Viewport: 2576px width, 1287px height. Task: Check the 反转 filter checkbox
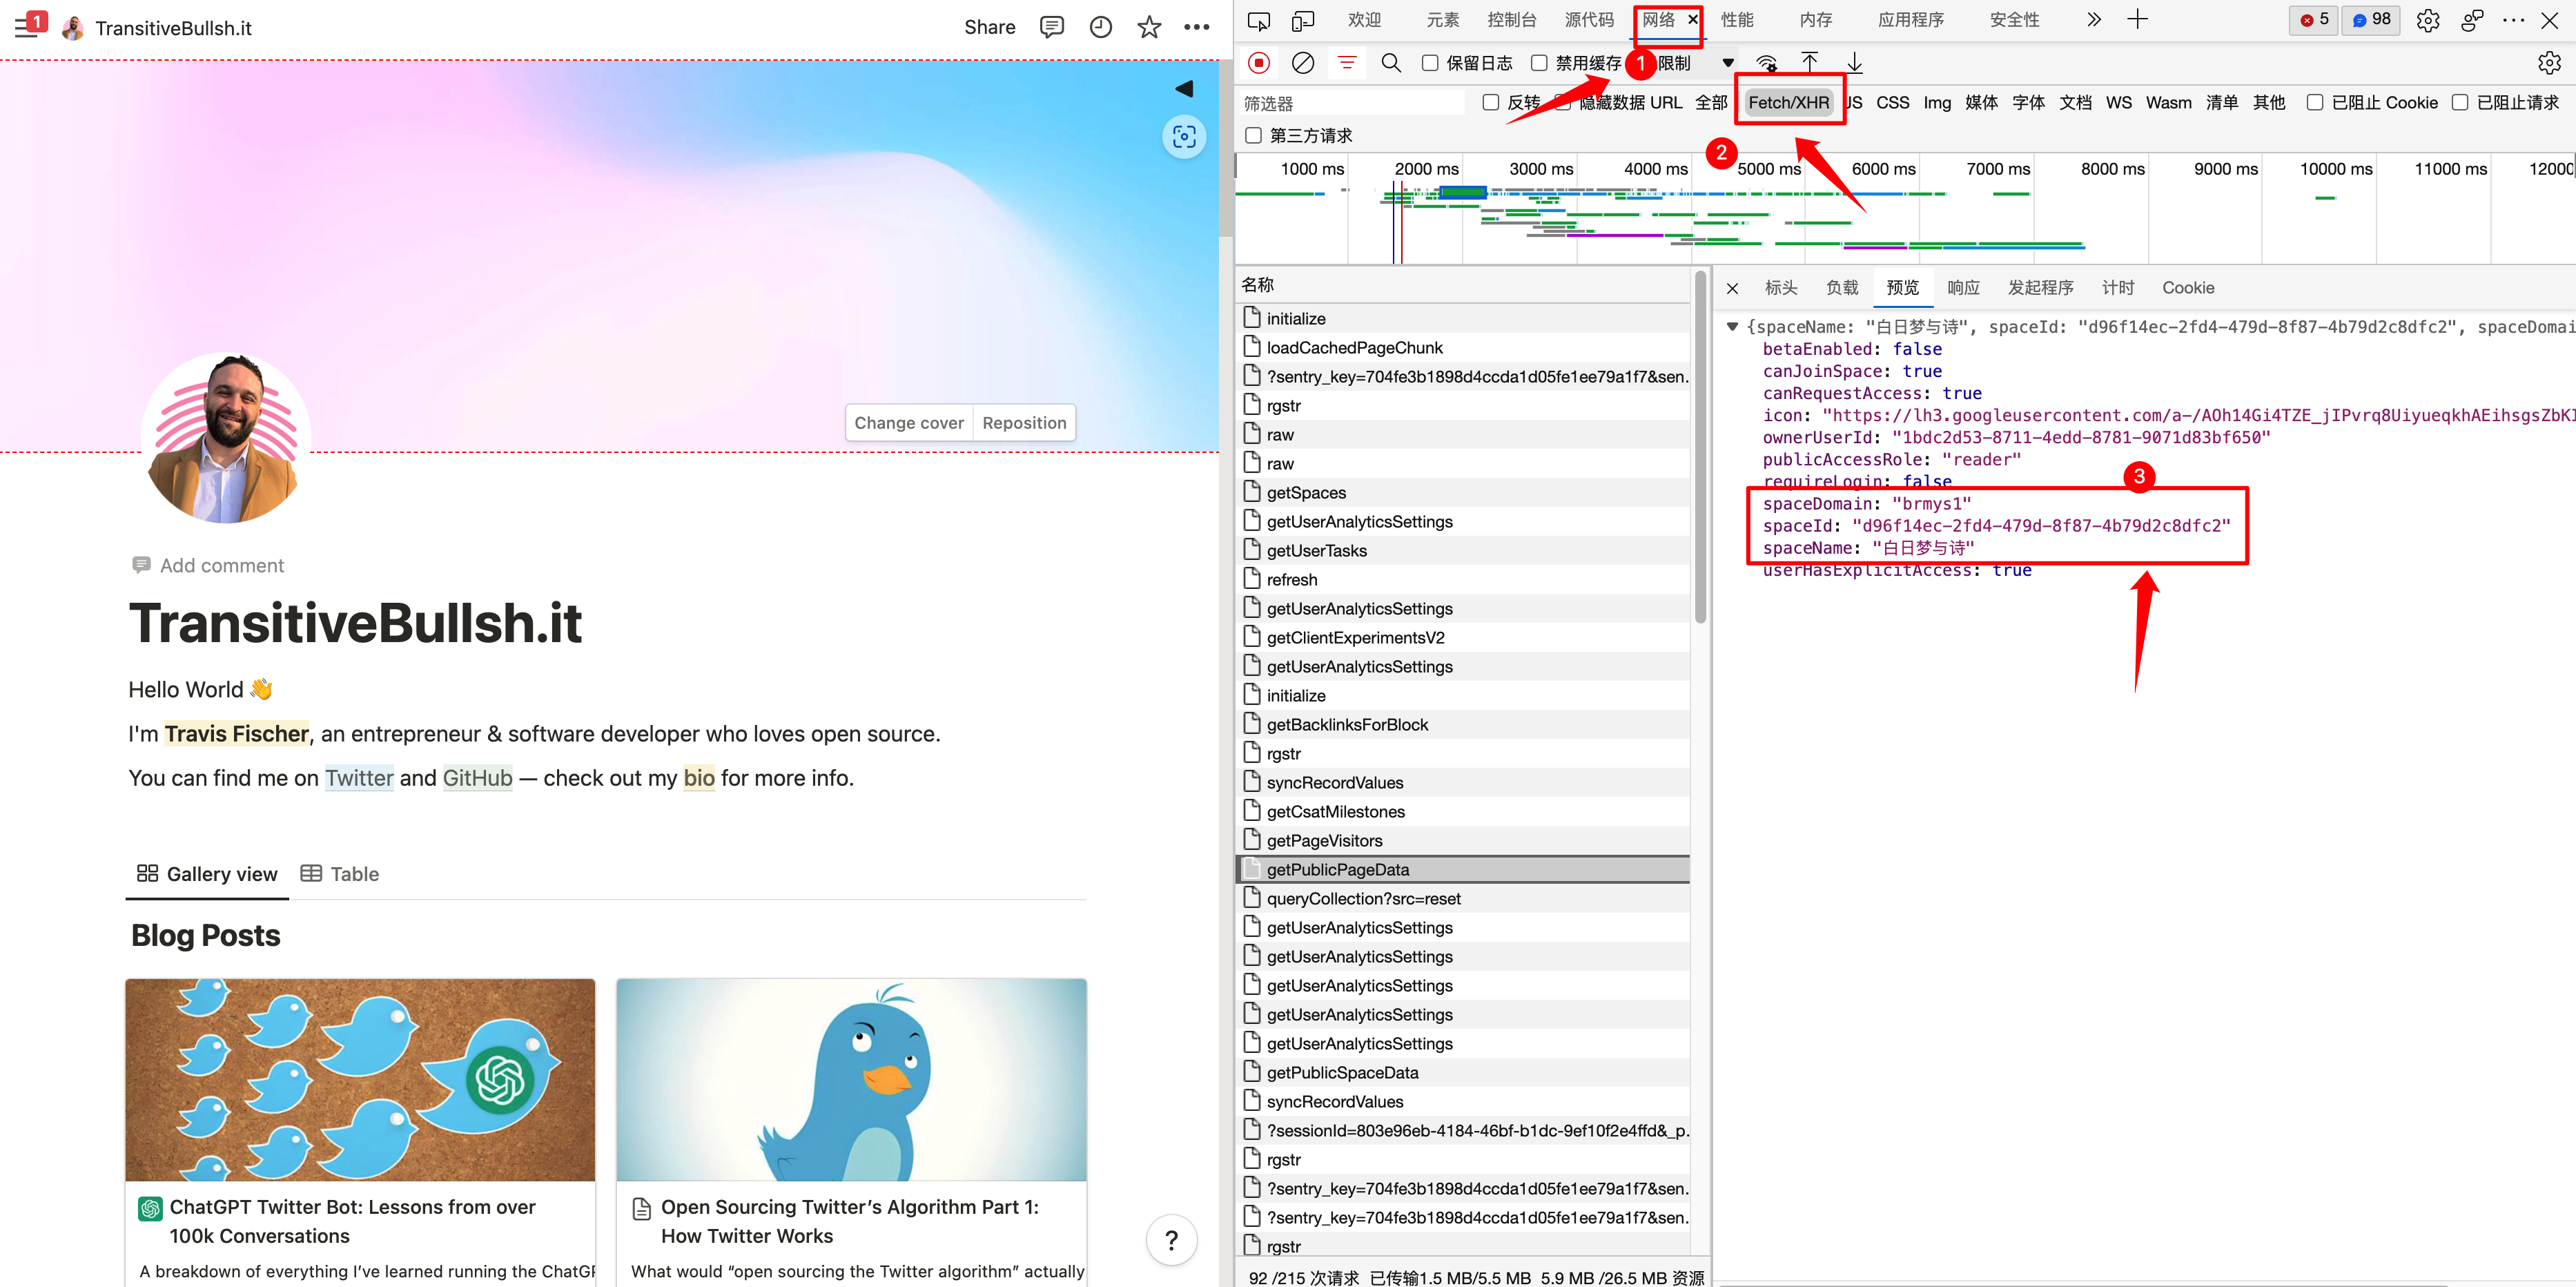(1490, 102)
